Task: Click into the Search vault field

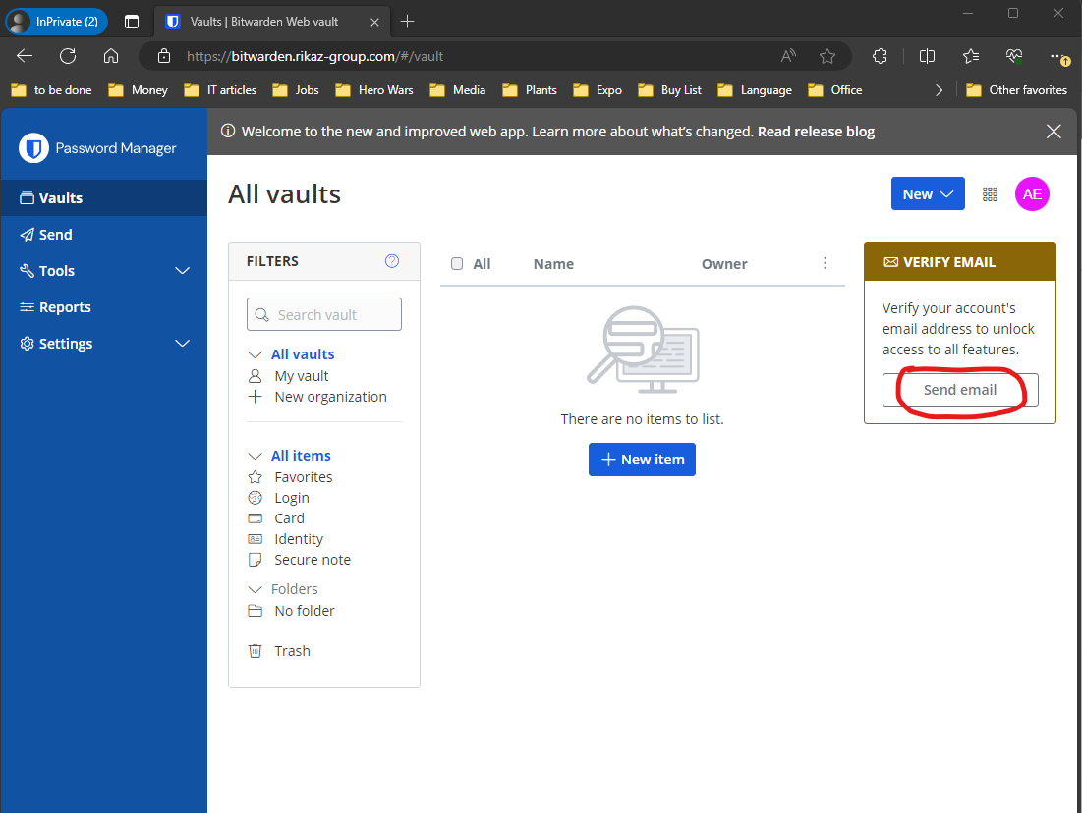Action: click(324, 314)
